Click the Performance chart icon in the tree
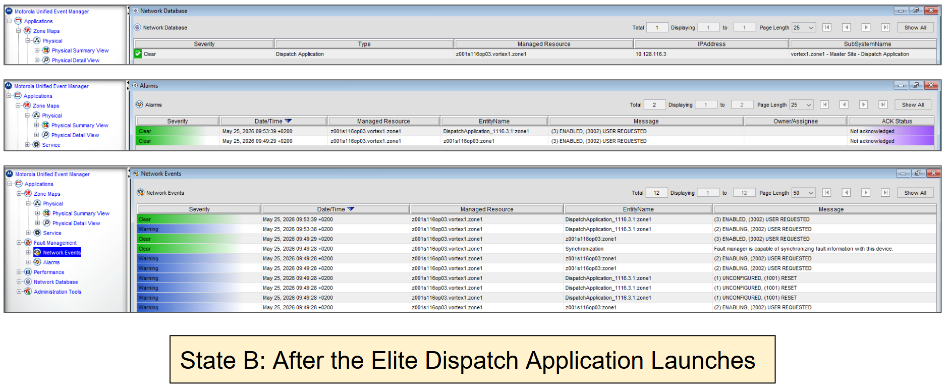 pyautogui.click(x=28, y=272)
